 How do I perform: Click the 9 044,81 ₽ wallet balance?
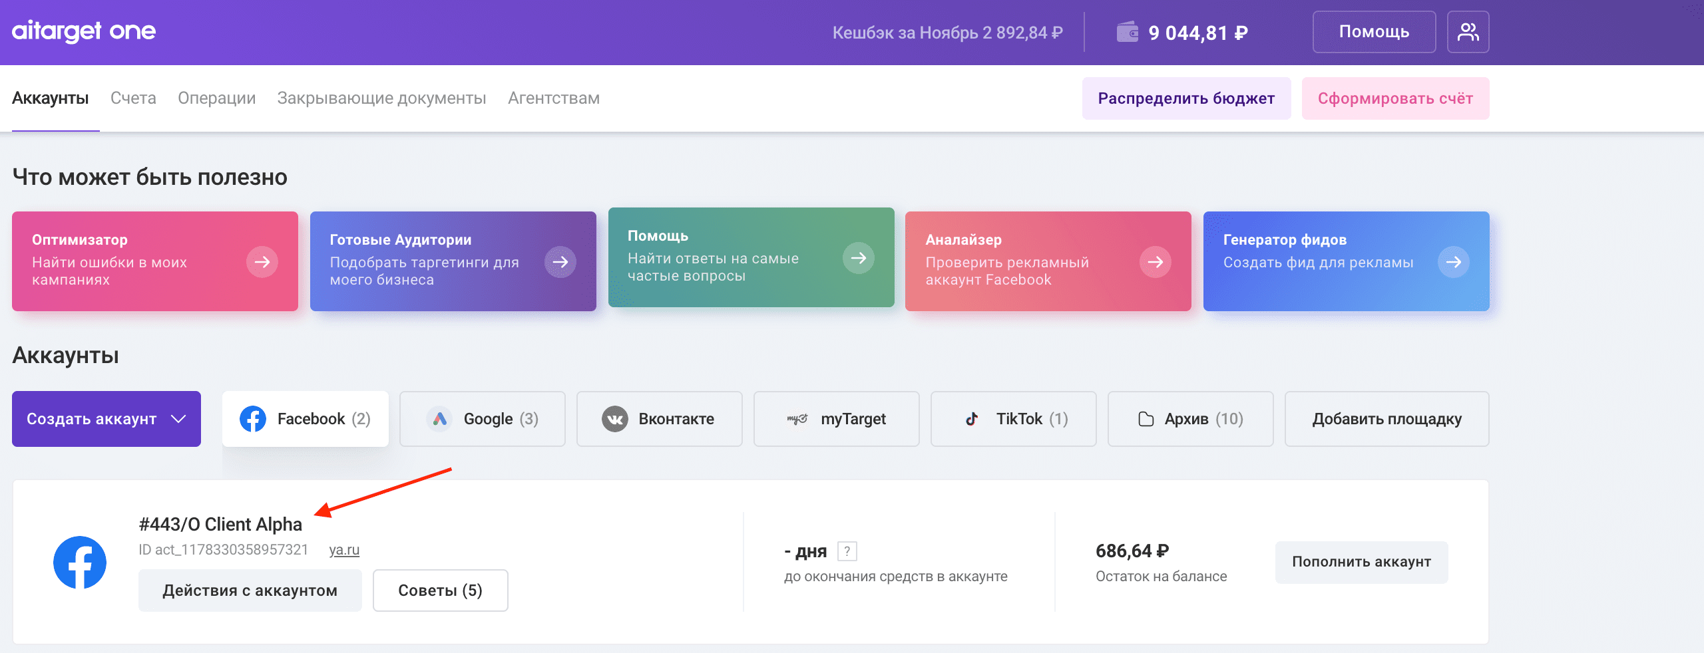tap(1198, 33)
